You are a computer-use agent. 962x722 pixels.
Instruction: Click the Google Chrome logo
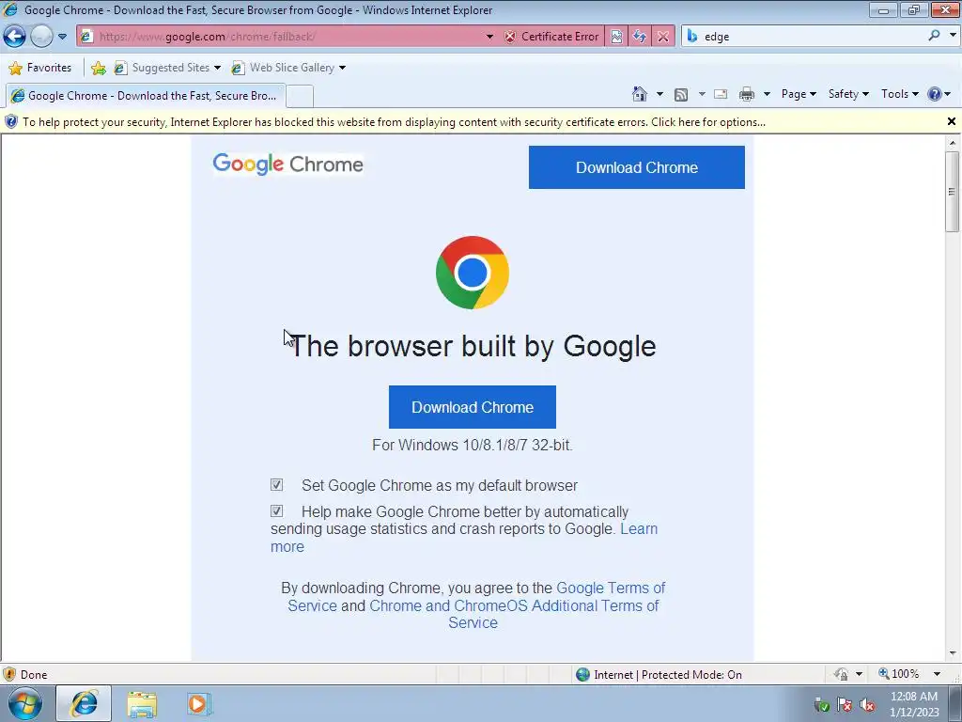tap(287, 164)
